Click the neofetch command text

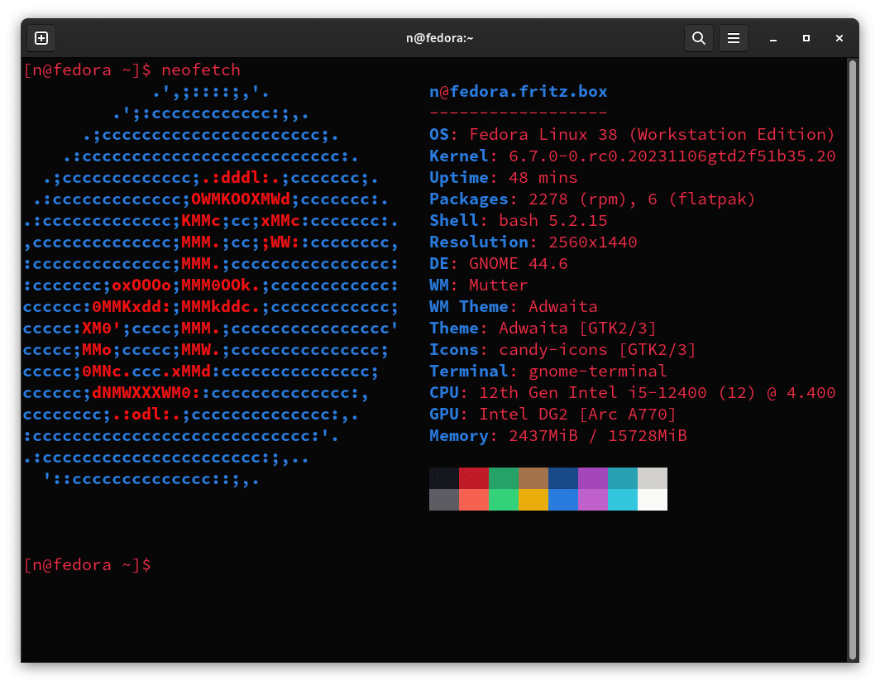point(201,70)
